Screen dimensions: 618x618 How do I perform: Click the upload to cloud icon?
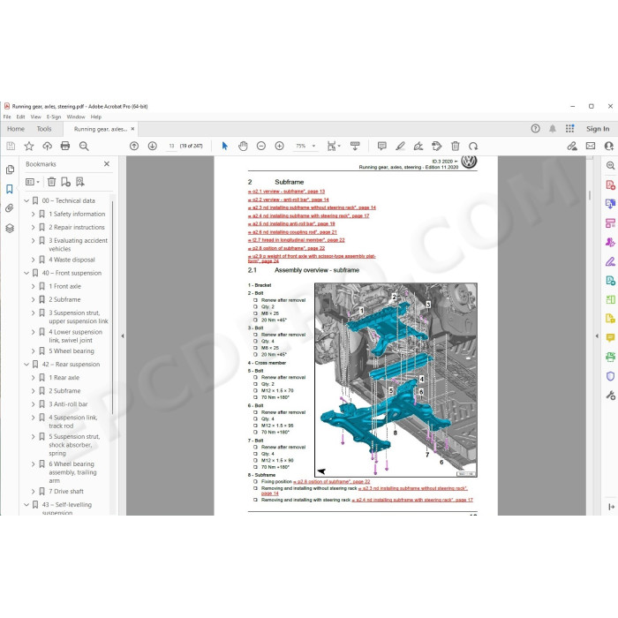tap(48, 147)
